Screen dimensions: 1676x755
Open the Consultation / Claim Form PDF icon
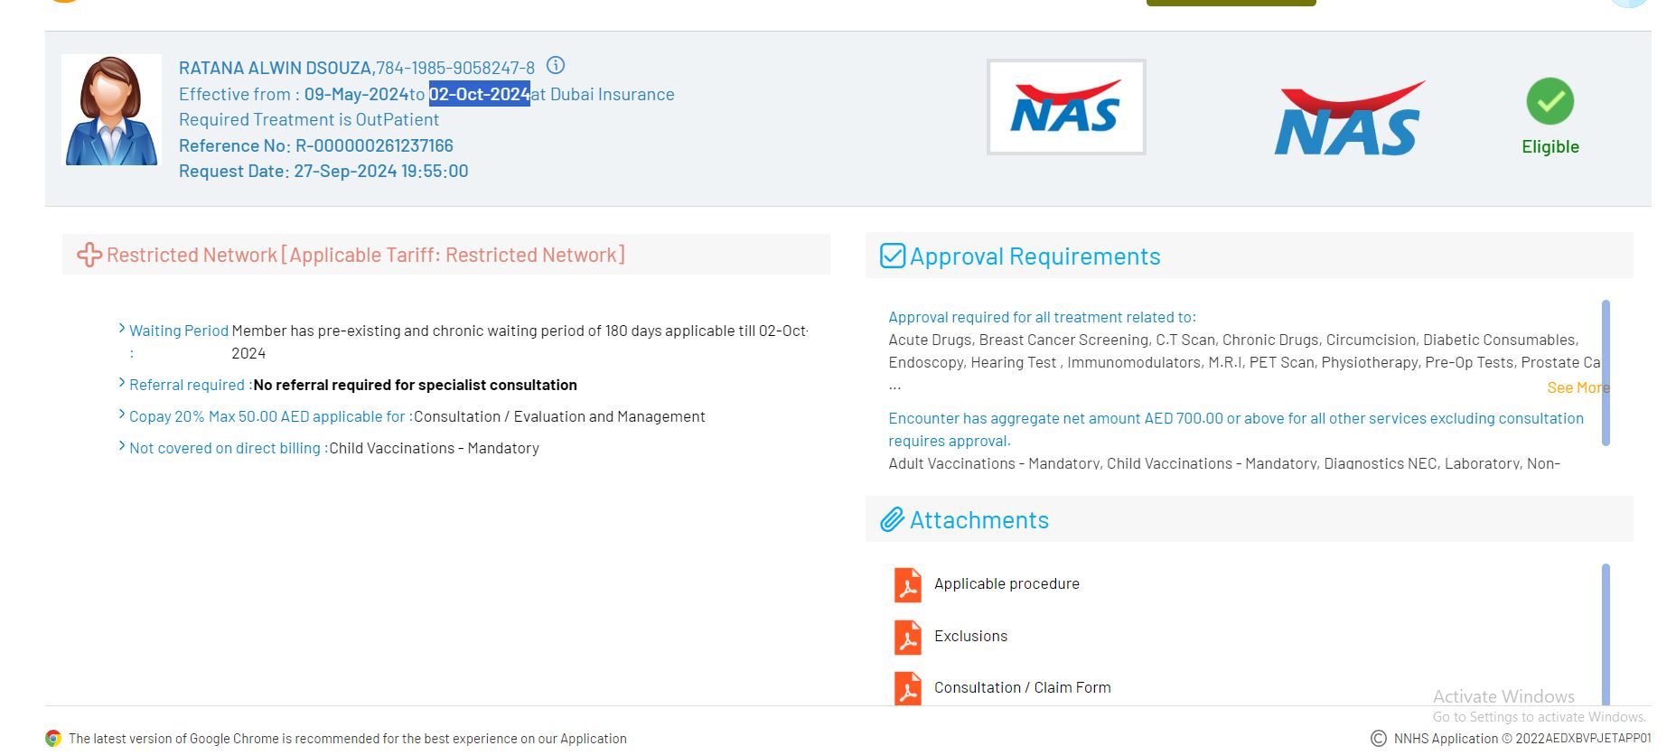coord(907,688)
